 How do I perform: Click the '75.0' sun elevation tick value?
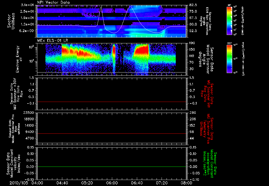click(193, 11)
